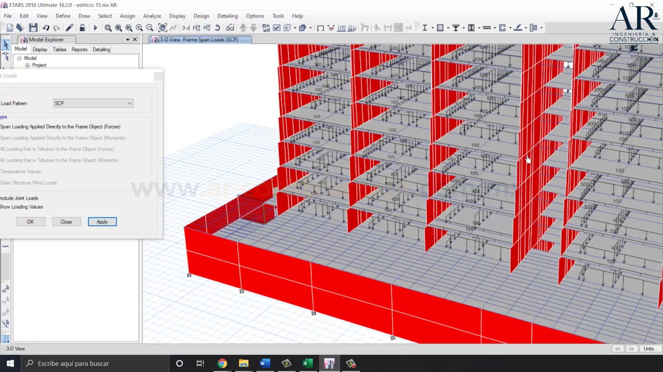Open the File menu
The image size is (663, 372).
coord(8,16)
